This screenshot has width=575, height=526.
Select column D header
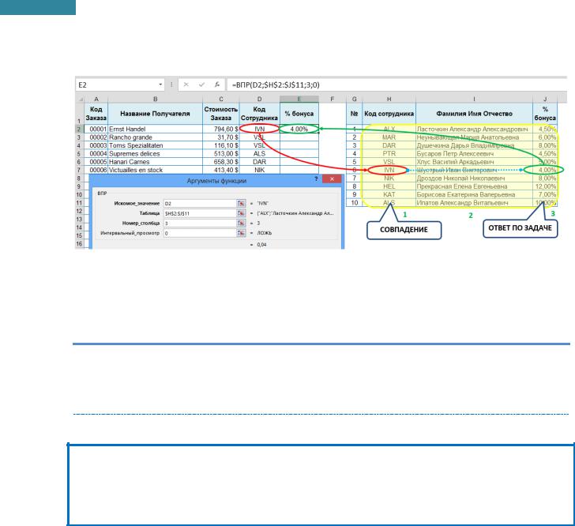point(260,99)
